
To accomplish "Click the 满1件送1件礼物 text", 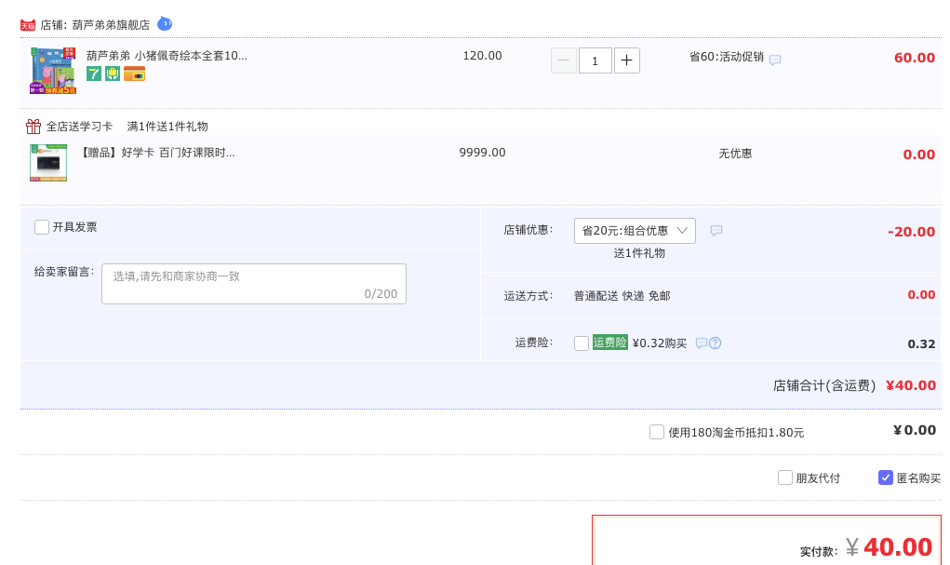I will coord(167,127).
